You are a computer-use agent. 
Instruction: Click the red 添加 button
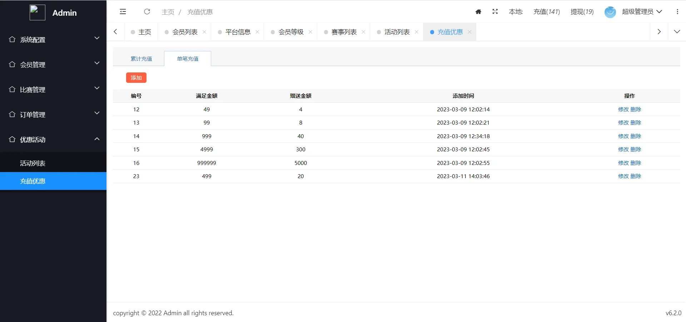[136, 78]
